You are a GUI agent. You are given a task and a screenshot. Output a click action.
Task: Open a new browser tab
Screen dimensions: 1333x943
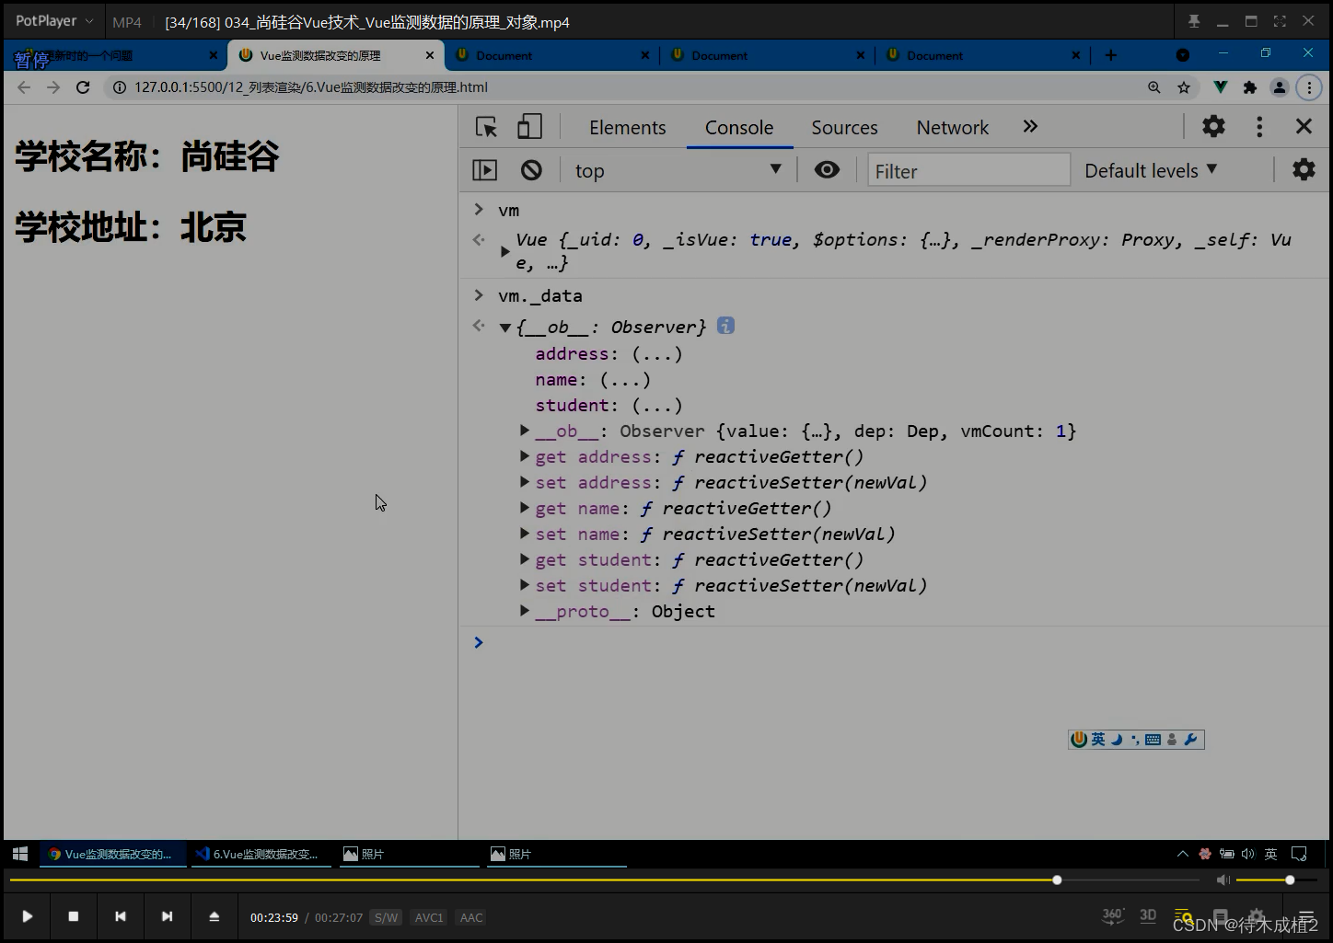click(1110, 55)
